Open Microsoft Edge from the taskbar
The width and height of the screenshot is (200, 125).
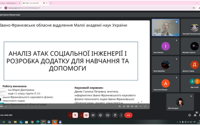coord(38,122)
